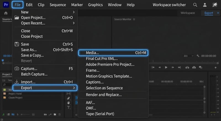This screenshot has width=221, height=121.
Task: Open the Marker menu
Action: [x=77, y=5]
